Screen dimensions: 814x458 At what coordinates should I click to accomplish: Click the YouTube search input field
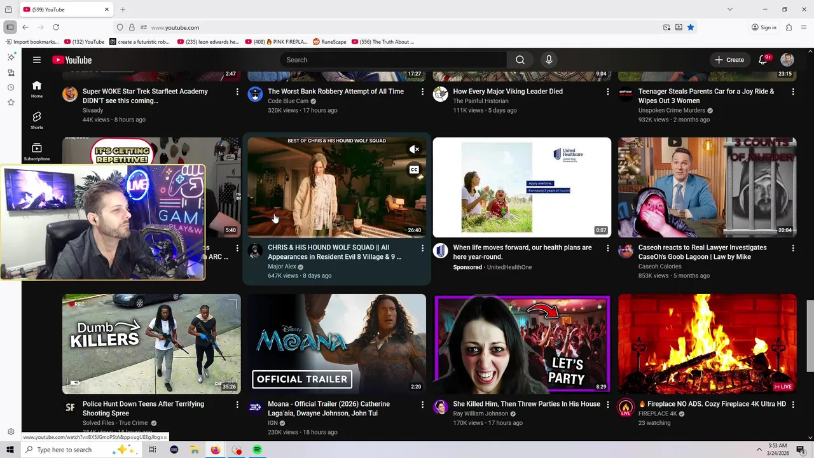coord(393,60)
